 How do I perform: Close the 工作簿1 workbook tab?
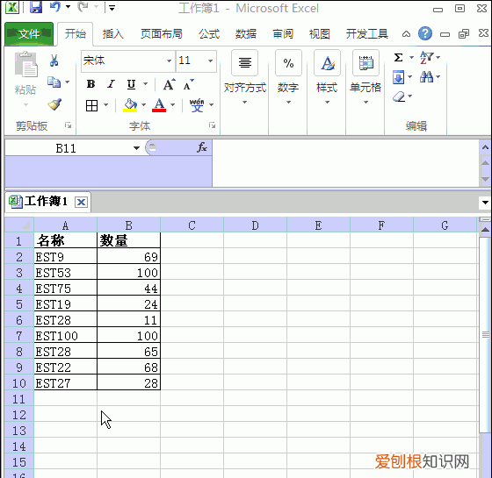[81, 202]
